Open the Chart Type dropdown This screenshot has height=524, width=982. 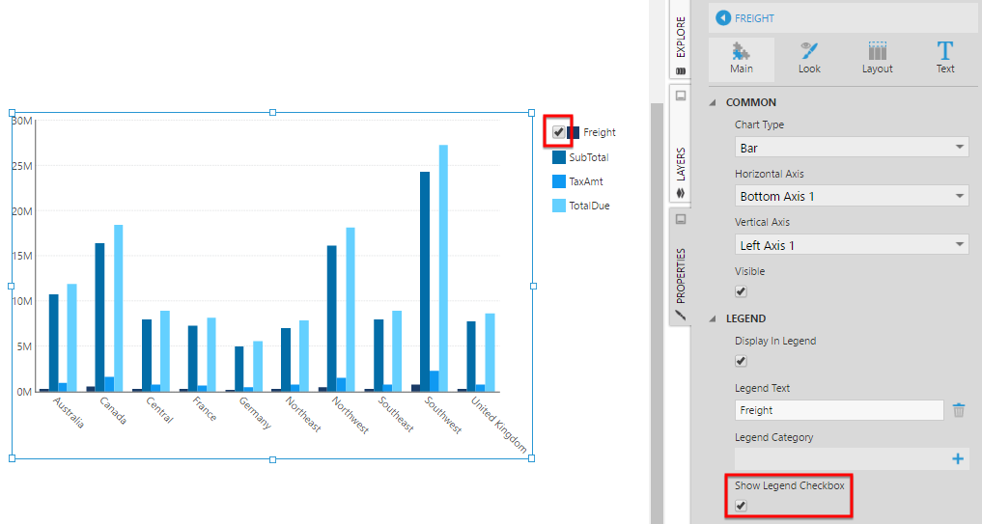[x=851, y=148]
